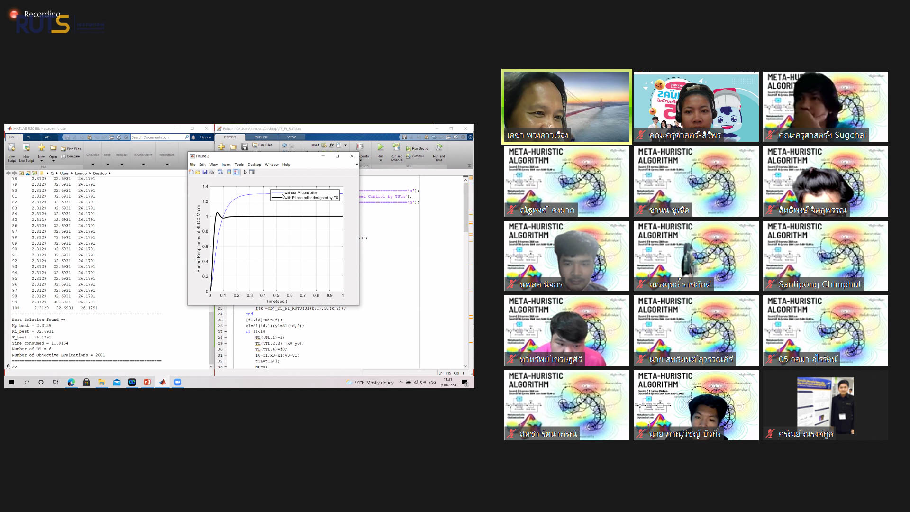Click Run and Time

439,152
